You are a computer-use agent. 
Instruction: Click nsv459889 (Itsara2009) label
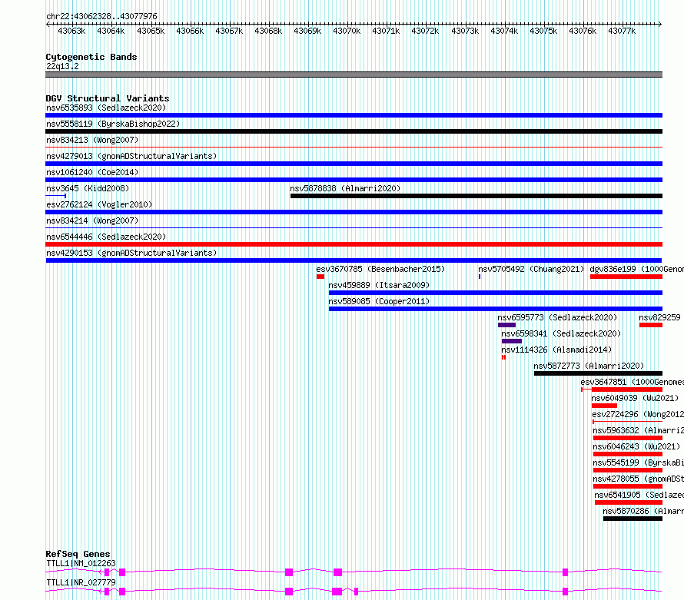coord(379,285)
